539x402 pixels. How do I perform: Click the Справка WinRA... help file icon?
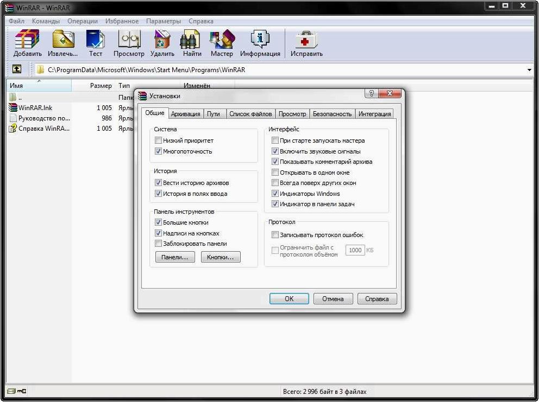pyautogui.click(x=12, y=129)
